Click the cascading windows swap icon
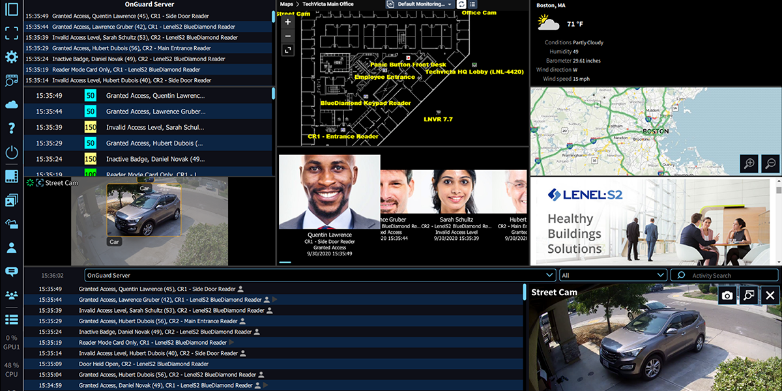This screenshot has width=782, height=391. tap(11, 224)
